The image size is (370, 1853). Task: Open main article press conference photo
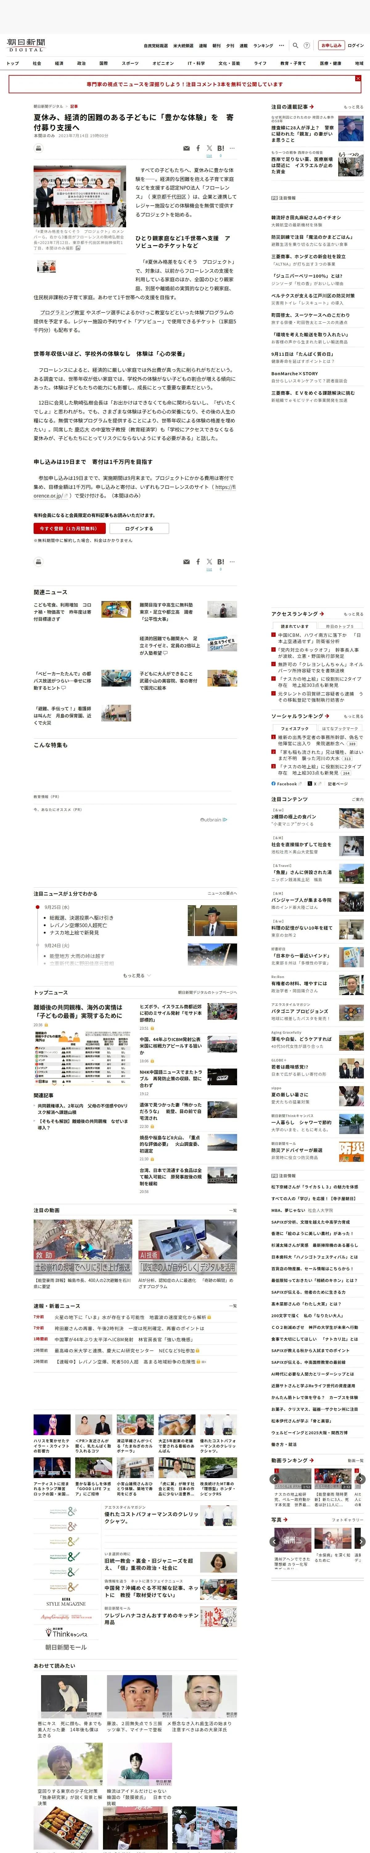pyautogui.click(x=80, y=196)
